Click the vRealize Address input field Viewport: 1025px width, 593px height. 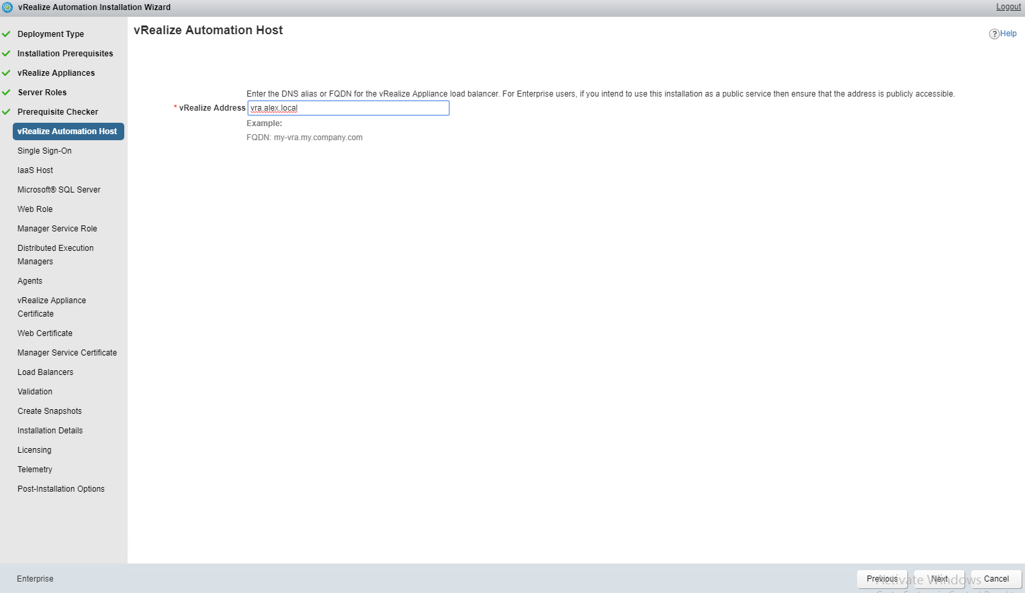coord(348,108)
